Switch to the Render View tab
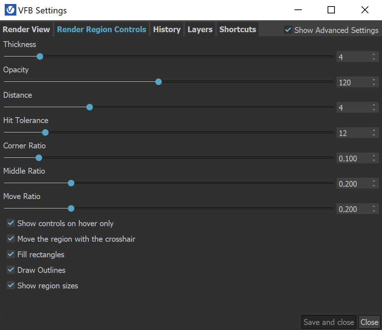This screenshot has width=382, height=330. [26, 29]
